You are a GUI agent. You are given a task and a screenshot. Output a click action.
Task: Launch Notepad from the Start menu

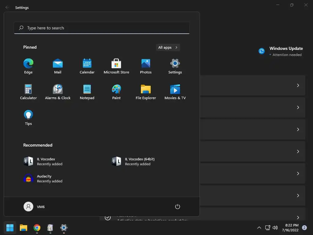pyautogui.click(x=87, y=92)
